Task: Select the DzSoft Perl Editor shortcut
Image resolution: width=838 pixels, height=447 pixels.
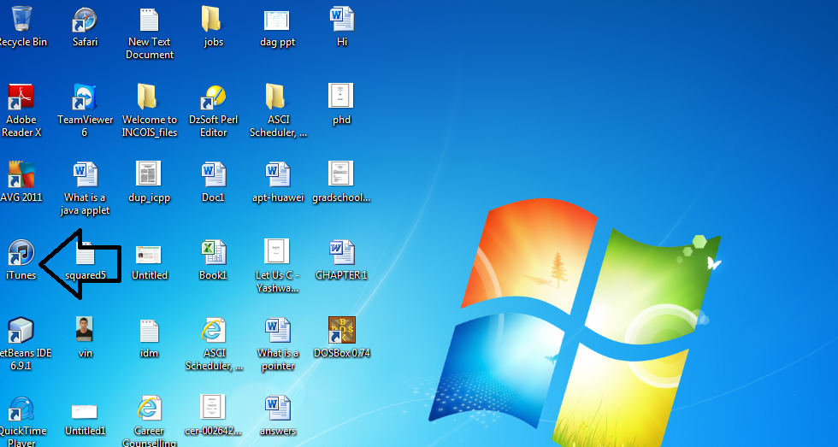Action: coord(213,97)
